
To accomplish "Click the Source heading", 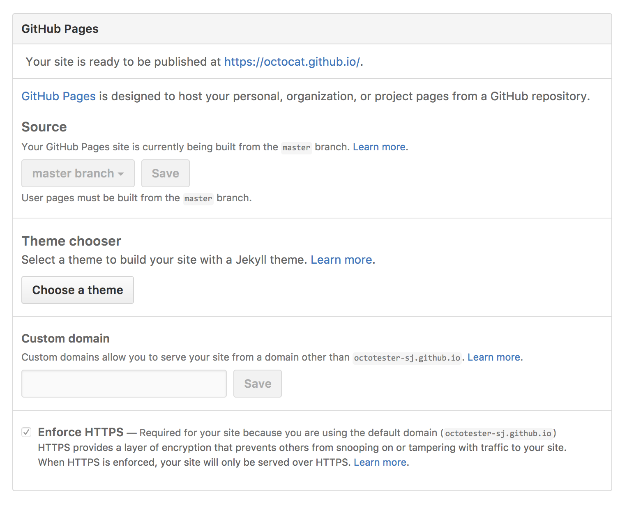I will (44, 127).
